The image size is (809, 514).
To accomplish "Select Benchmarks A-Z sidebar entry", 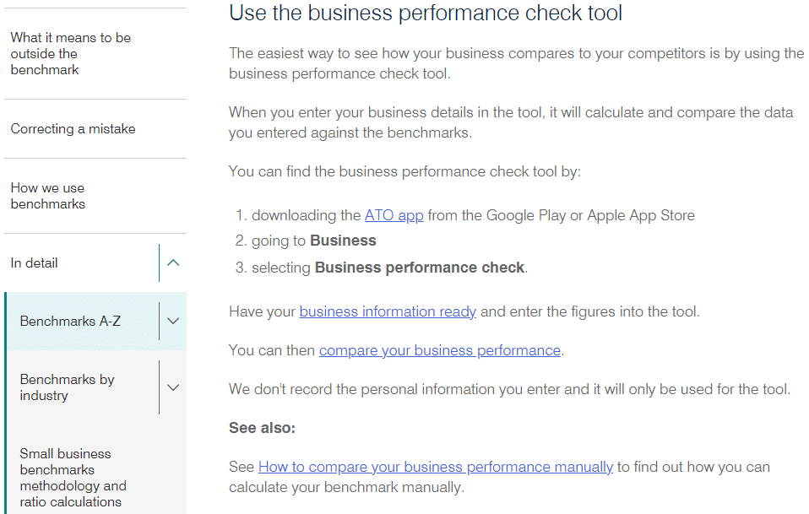I will [x=70, y=321].
